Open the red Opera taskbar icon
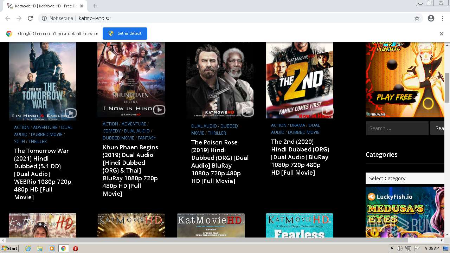Image resolution: width=450 pixels, height=253 pixels. [75, 248]
